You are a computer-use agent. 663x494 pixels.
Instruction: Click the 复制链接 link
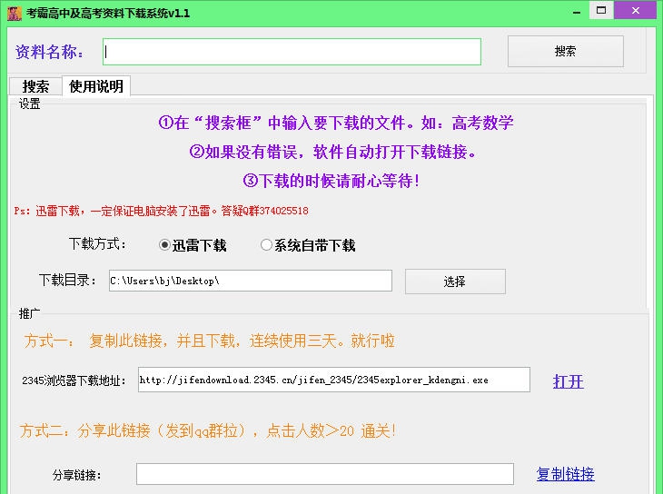(565, 474)
